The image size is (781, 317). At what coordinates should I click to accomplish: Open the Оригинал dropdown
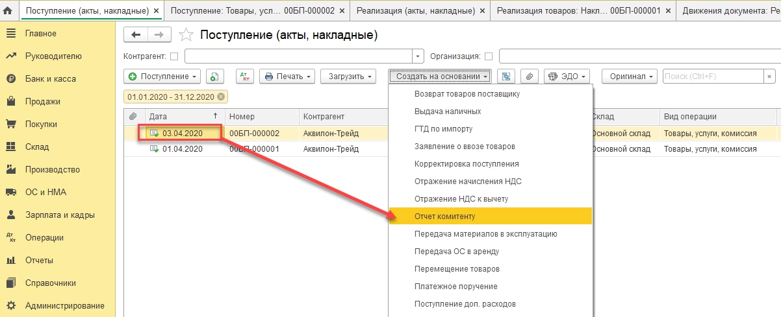point(630,76)
